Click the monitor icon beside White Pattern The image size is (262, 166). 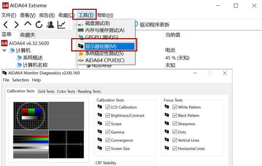click(167, 107)
